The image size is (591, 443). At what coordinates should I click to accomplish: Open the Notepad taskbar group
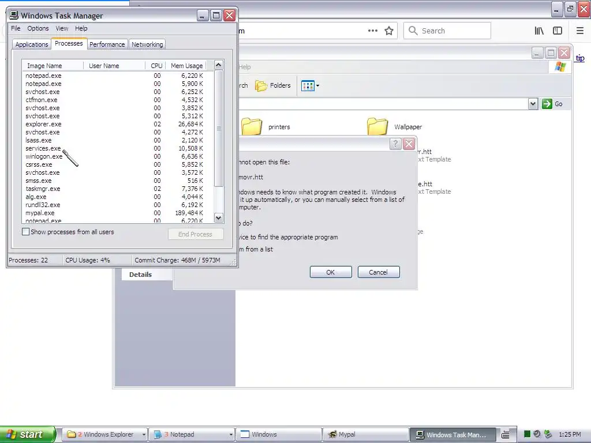[x=192, y=434]
